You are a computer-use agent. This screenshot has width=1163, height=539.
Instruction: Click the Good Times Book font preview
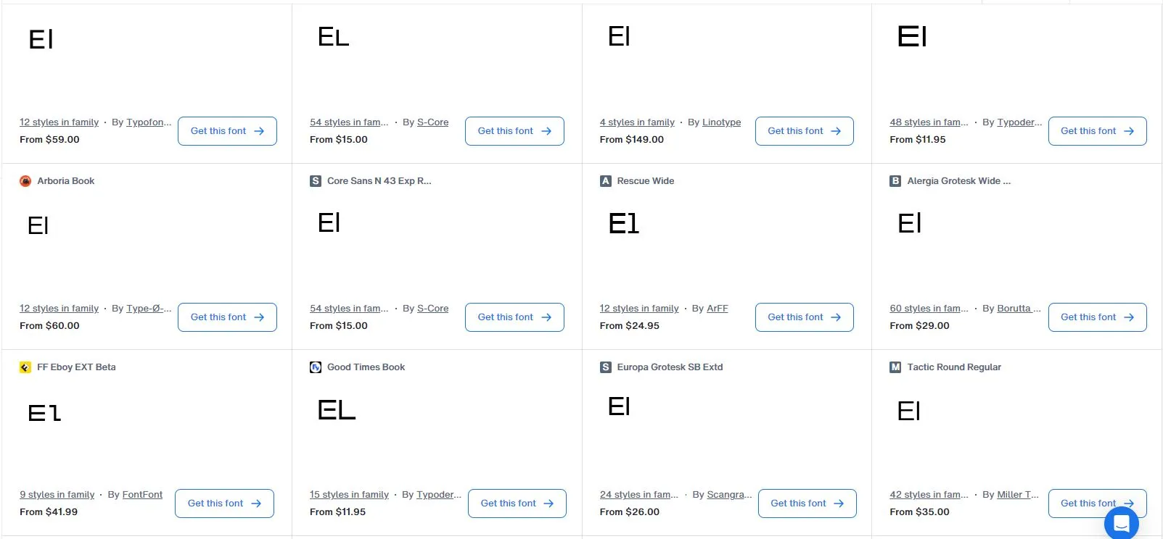click(337, 411)
